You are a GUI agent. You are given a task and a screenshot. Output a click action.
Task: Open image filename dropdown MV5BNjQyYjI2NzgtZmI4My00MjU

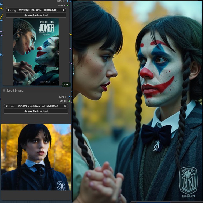tap(36, 106)
